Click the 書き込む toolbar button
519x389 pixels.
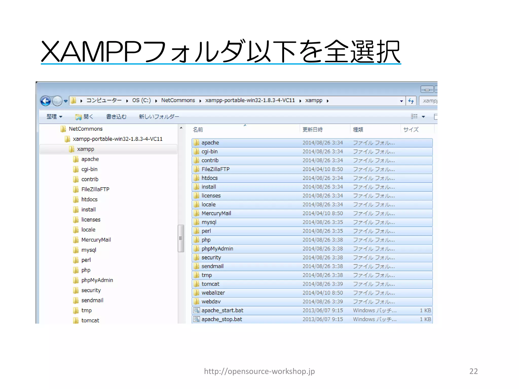116,116
